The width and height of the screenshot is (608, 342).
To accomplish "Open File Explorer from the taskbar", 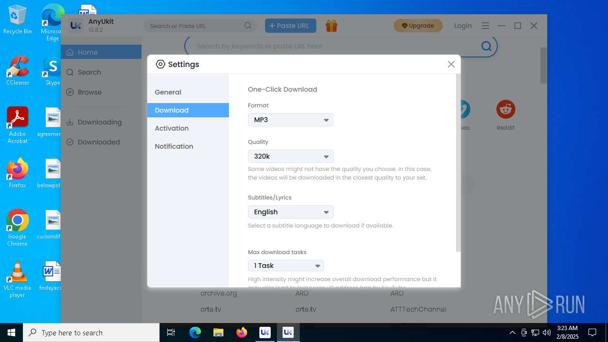I will 218,332.
